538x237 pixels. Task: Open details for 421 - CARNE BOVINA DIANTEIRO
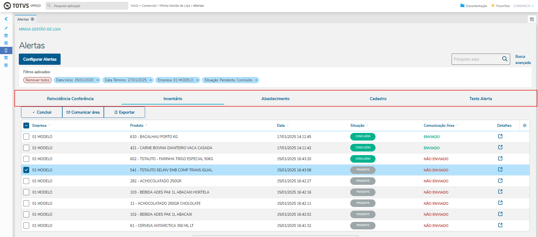pos(500,147)
